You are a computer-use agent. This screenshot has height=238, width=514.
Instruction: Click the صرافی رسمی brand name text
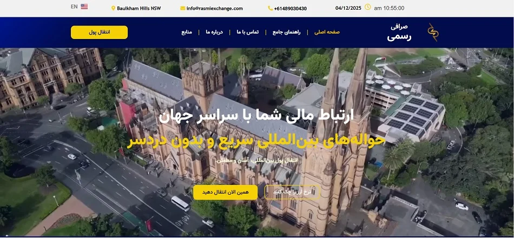[399, 32]
